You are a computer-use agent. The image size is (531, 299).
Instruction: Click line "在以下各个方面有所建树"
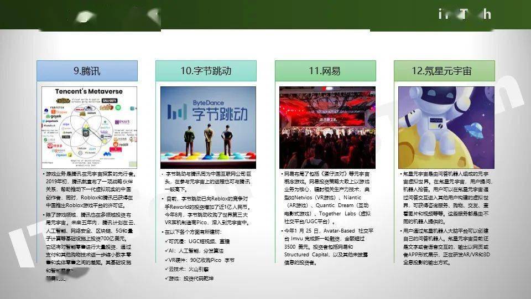click(x=193, y=232)
